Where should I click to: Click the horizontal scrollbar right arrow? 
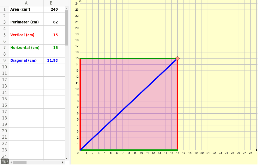pos(63,163)
